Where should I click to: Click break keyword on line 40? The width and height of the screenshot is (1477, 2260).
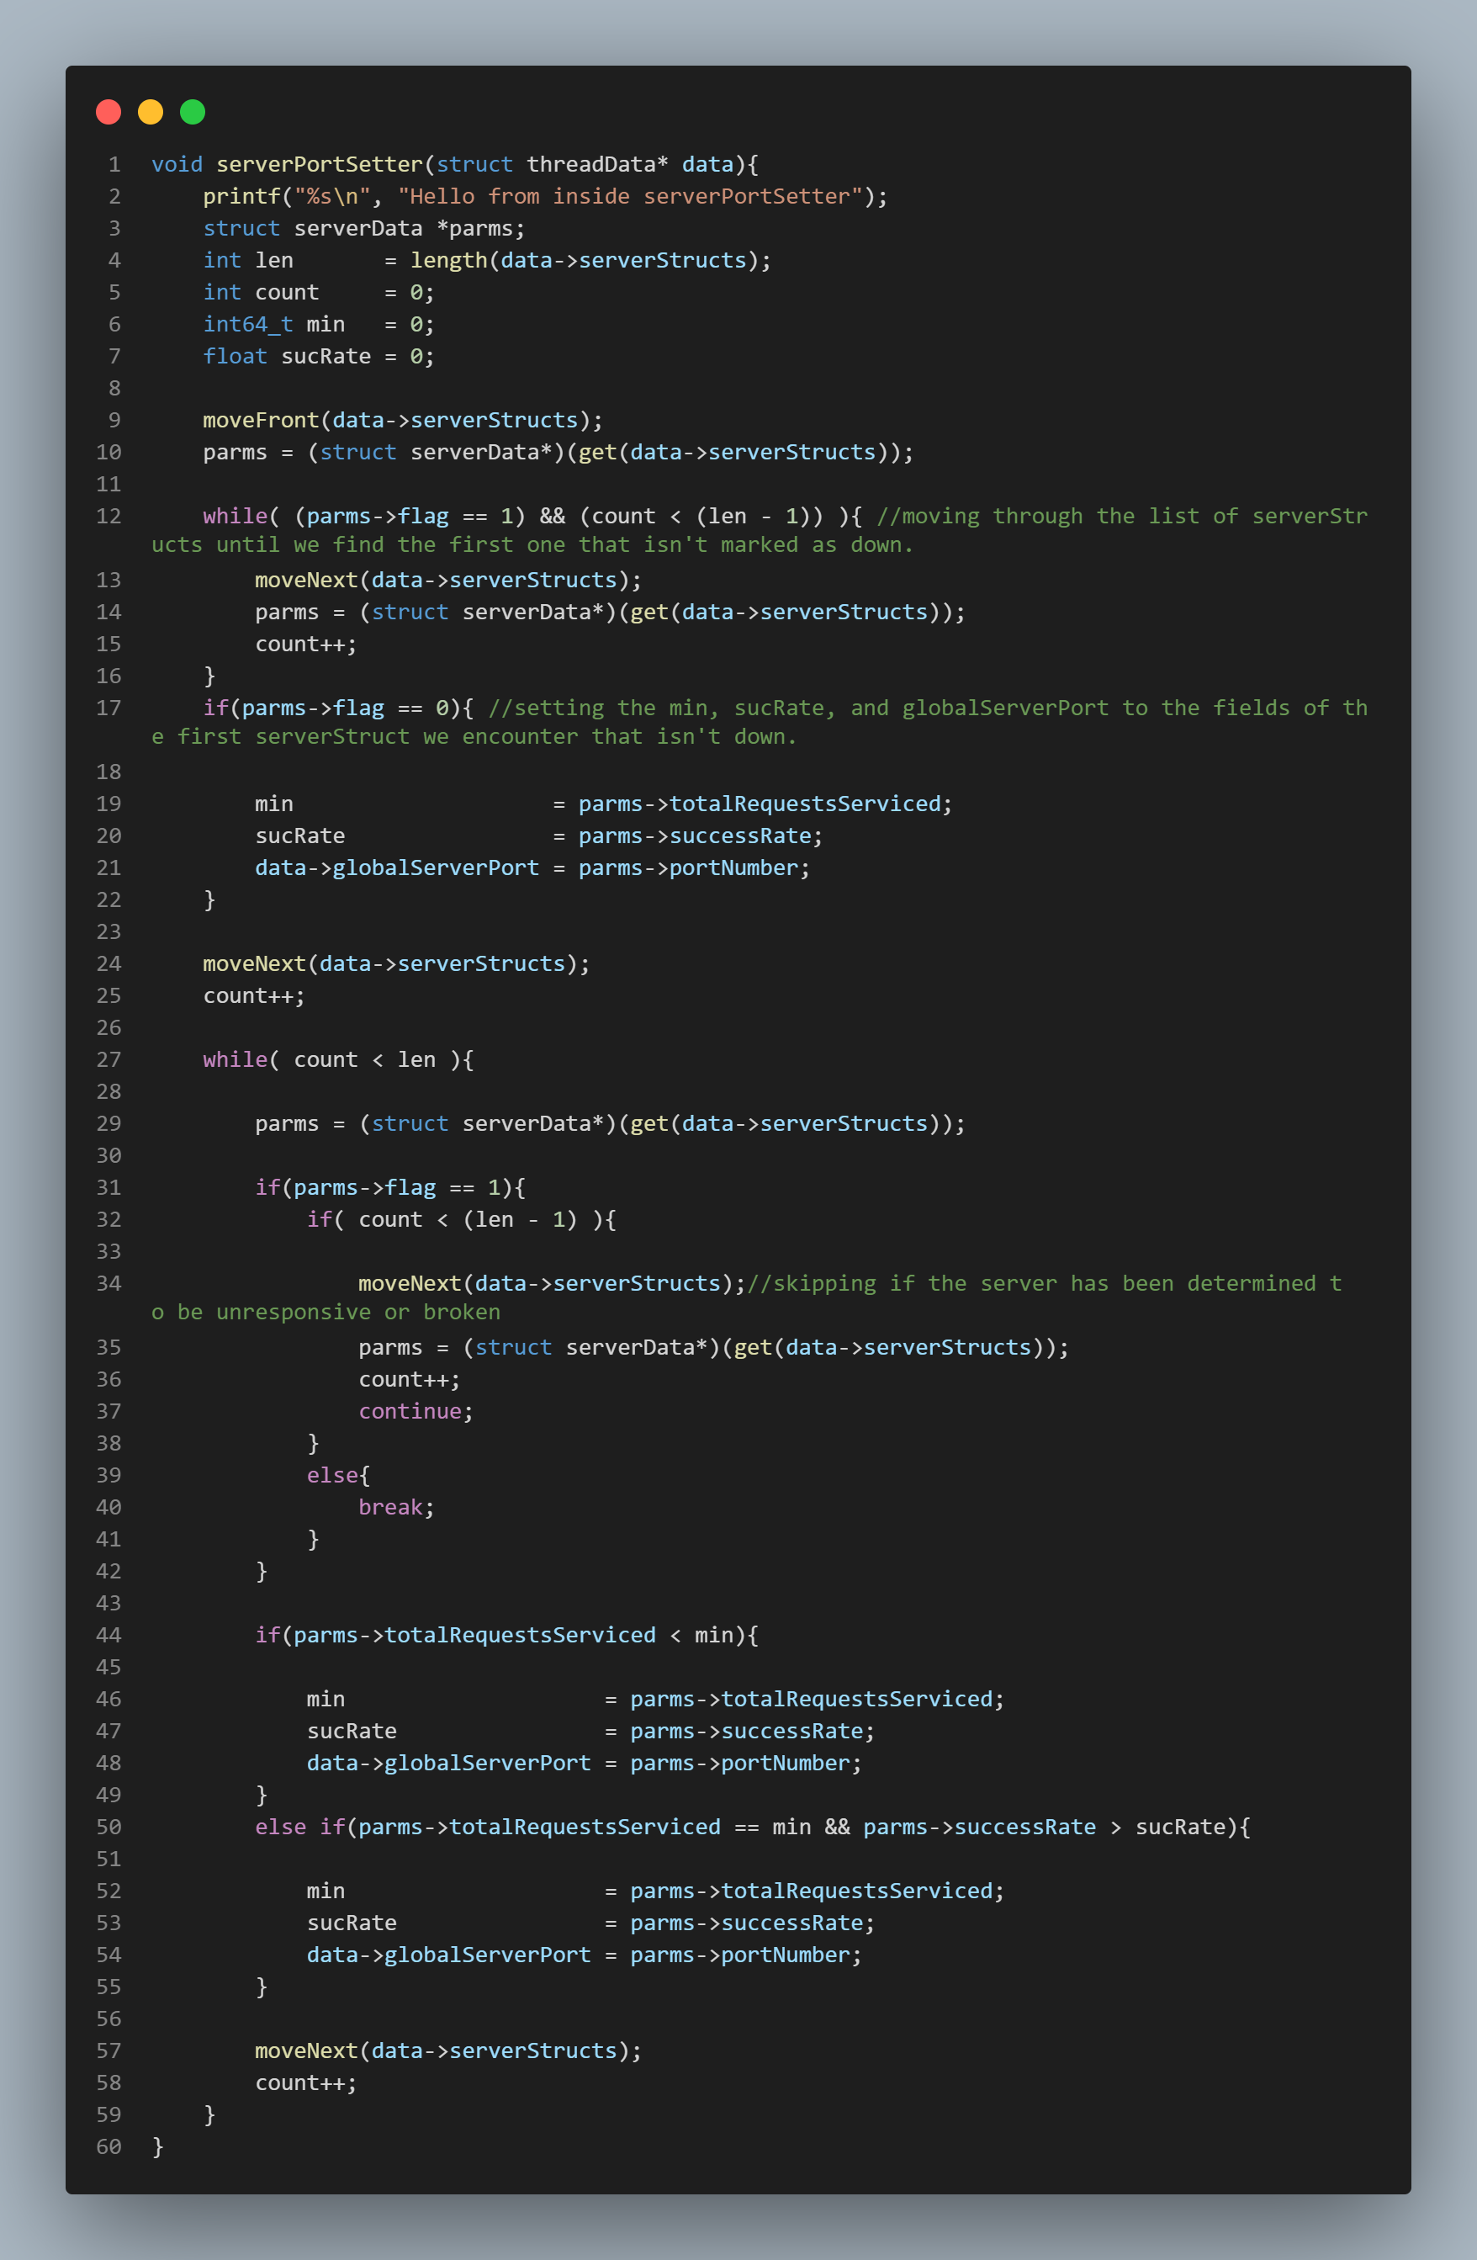click(x=390, y=1508)
